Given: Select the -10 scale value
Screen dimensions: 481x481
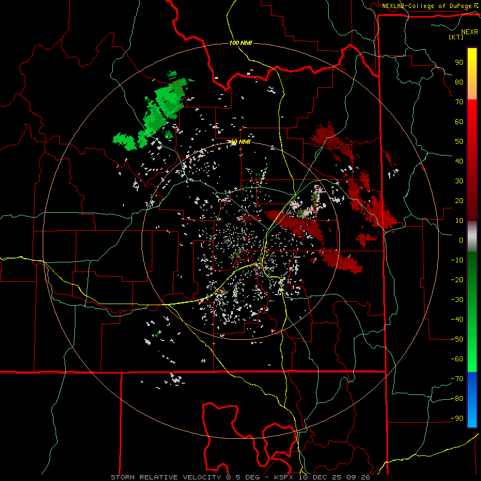Looking at the screenshot, I should [x=457, y=260].
